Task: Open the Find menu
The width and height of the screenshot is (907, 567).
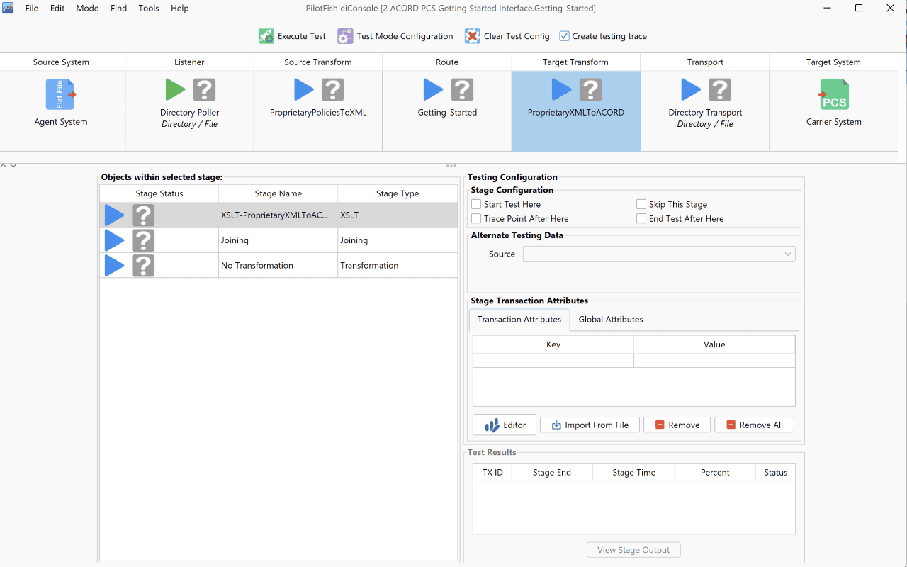Action: [x=119, y=9]
